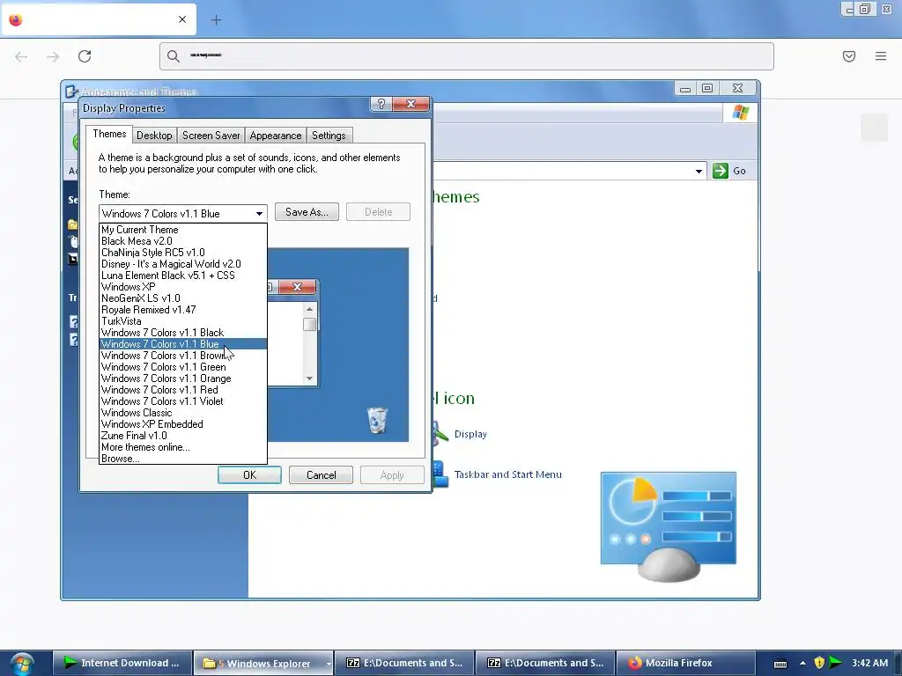Image resolution: width=902 pixels, height=676 pixels.
Task: Click preview window scrollbar up arrow
Action: [309, 309]
